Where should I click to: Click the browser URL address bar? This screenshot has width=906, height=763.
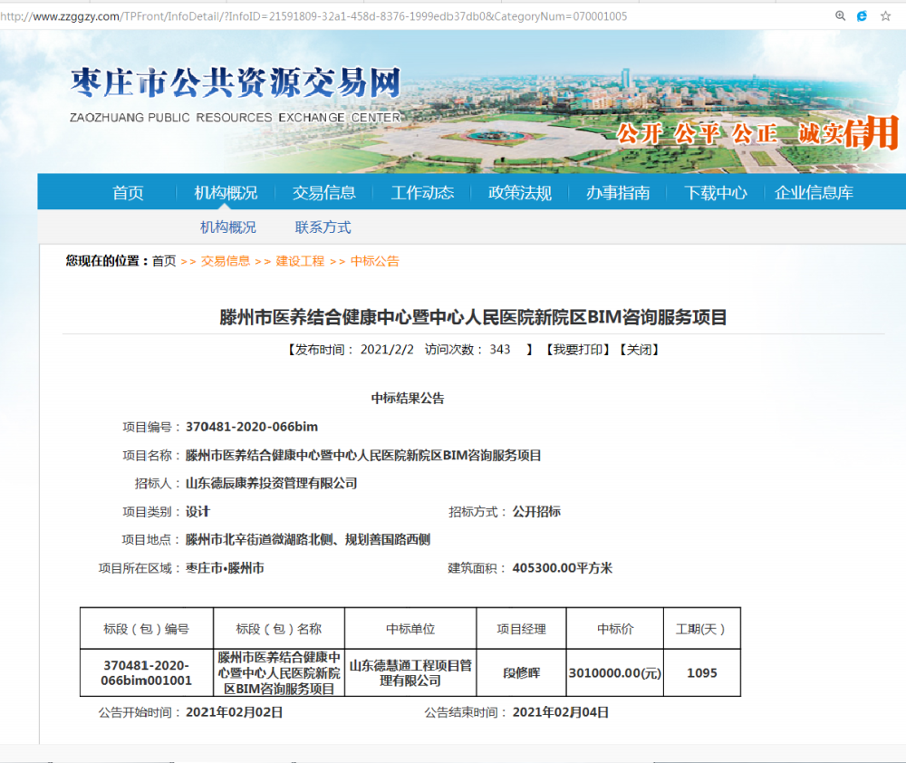coord(362,15)
